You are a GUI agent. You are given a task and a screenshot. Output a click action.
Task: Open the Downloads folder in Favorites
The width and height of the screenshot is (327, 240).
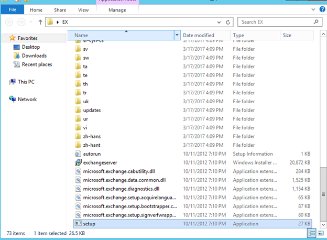coord(34,56)
